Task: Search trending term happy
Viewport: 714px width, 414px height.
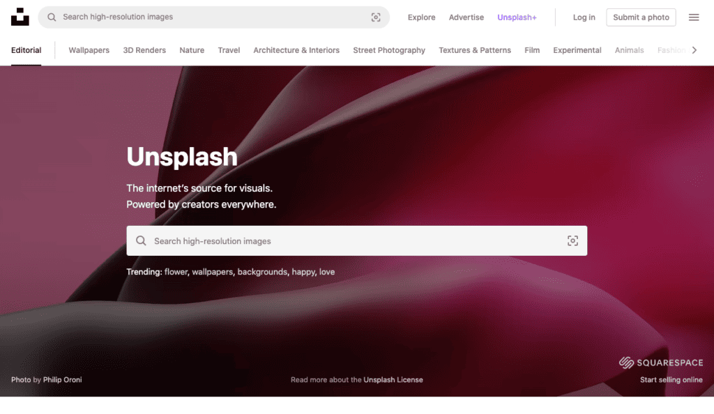Action: 303,272
